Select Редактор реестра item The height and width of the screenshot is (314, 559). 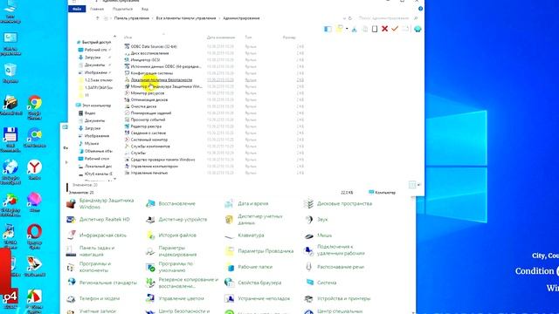pyautogui.click(x=146, y=126)
